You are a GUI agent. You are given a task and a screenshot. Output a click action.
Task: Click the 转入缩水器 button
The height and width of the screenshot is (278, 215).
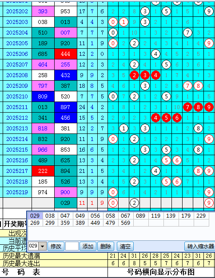tap(200, 246)
